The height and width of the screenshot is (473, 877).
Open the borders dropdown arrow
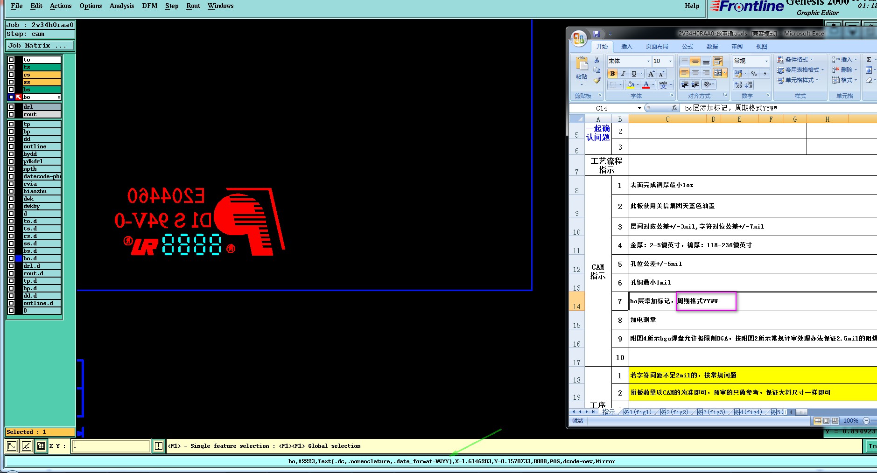pyautogui.click(x=620, y=85)
